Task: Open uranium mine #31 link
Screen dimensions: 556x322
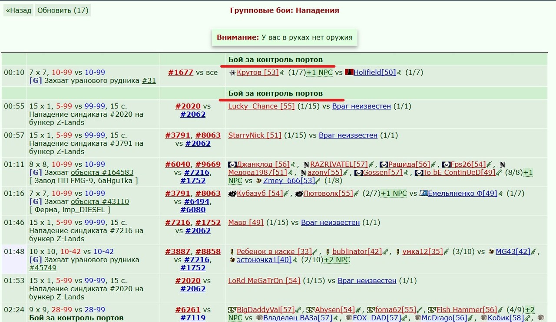Action: [x=149, y=81]
